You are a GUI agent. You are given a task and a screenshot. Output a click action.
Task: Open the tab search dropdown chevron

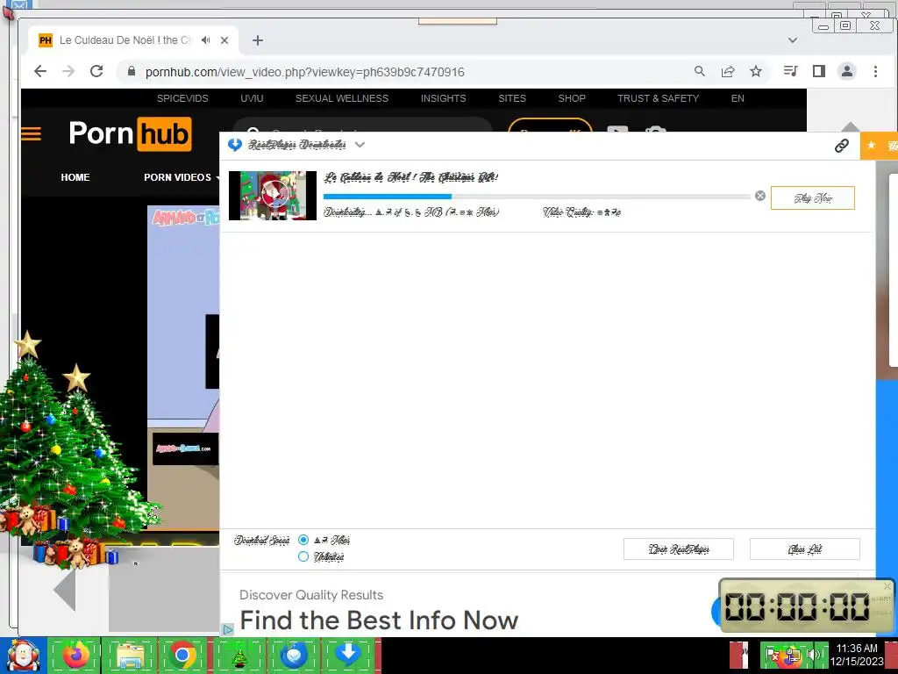click(x=793, y=40)
